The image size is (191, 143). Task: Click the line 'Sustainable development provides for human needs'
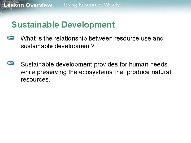click(x=94, y=64)
